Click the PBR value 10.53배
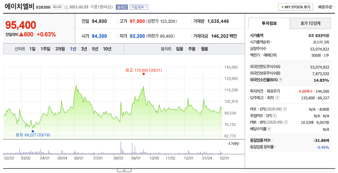338x173 pixels. 307,122
